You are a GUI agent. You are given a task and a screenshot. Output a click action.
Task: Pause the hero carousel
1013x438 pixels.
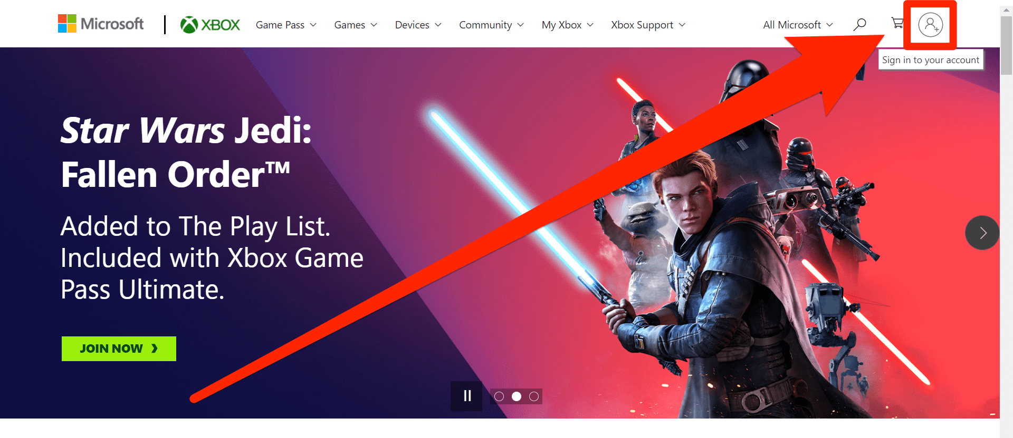[467, 396]
